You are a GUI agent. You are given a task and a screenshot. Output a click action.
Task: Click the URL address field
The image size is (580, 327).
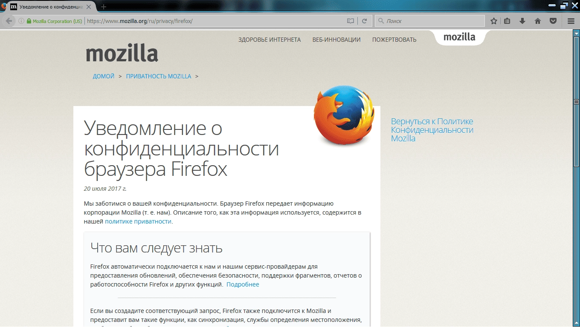point(215,21)
